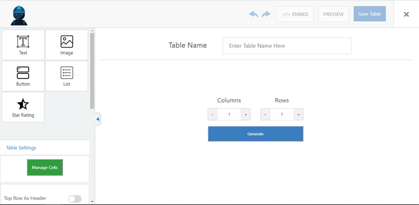Click the builder mascot logo

(x=19, y=16)
